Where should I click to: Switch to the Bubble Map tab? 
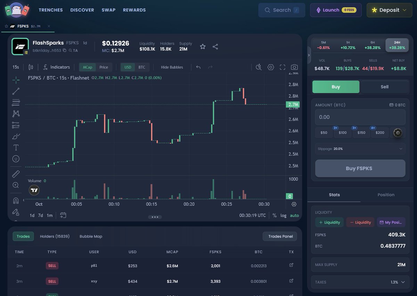tap(91, 236)
